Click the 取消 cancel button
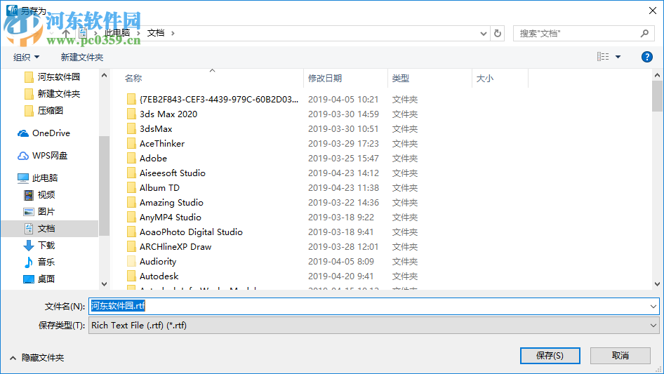The width and height of the screenshot is (664, 374). (620, 356)
